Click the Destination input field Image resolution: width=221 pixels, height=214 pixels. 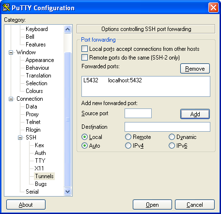(167, 127)
